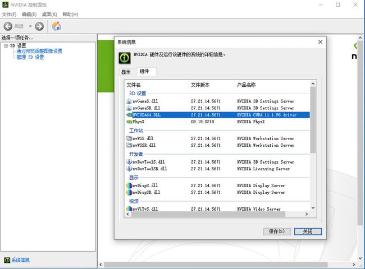Open 通过预览调整图像设置 in the task tree
Viewport: 365px width, 269px height.
coord(39,51)
